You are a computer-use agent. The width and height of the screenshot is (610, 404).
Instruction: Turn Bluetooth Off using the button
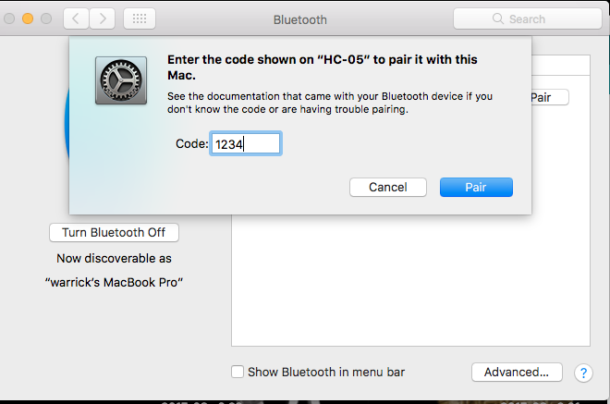(x=114, y=232)
